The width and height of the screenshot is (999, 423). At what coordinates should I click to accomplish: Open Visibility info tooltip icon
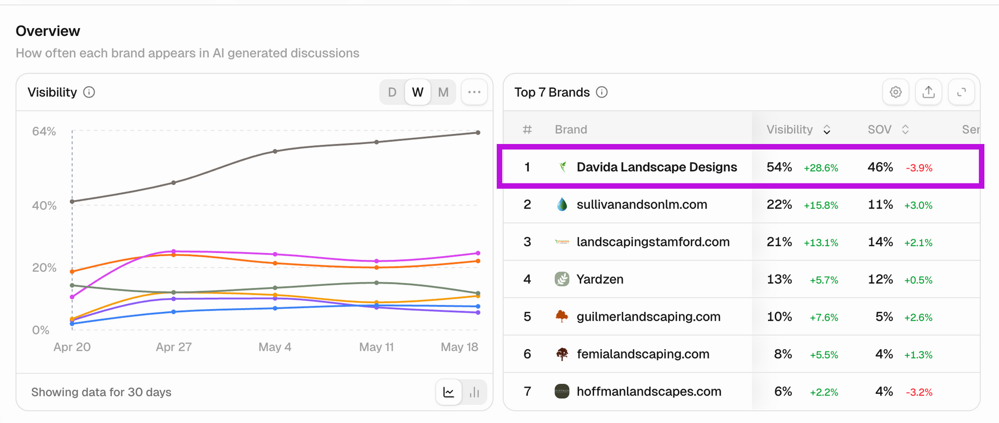(x=89, y=92)
